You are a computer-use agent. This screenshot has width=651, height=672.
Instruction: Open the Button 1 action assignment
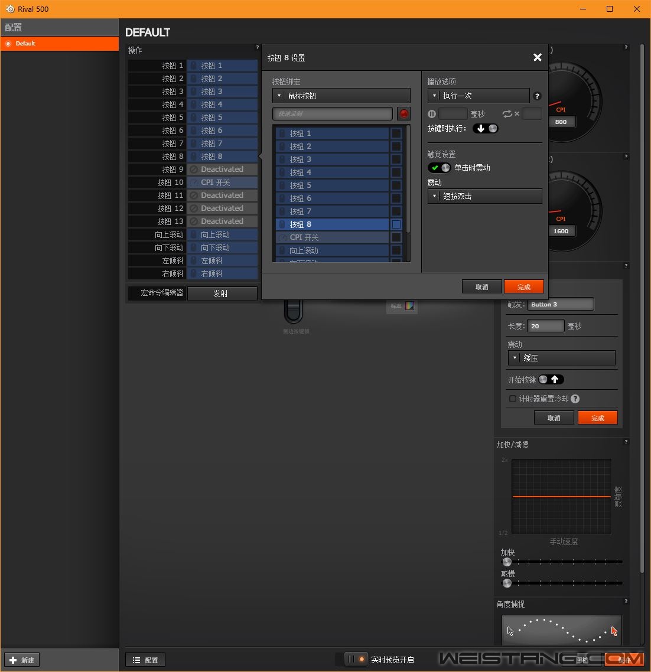point(222,66)
